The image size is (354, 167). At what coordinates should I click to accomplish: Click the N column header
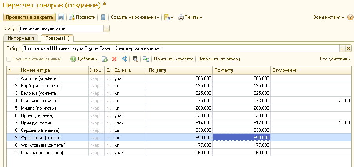click(x=13, y=70)
